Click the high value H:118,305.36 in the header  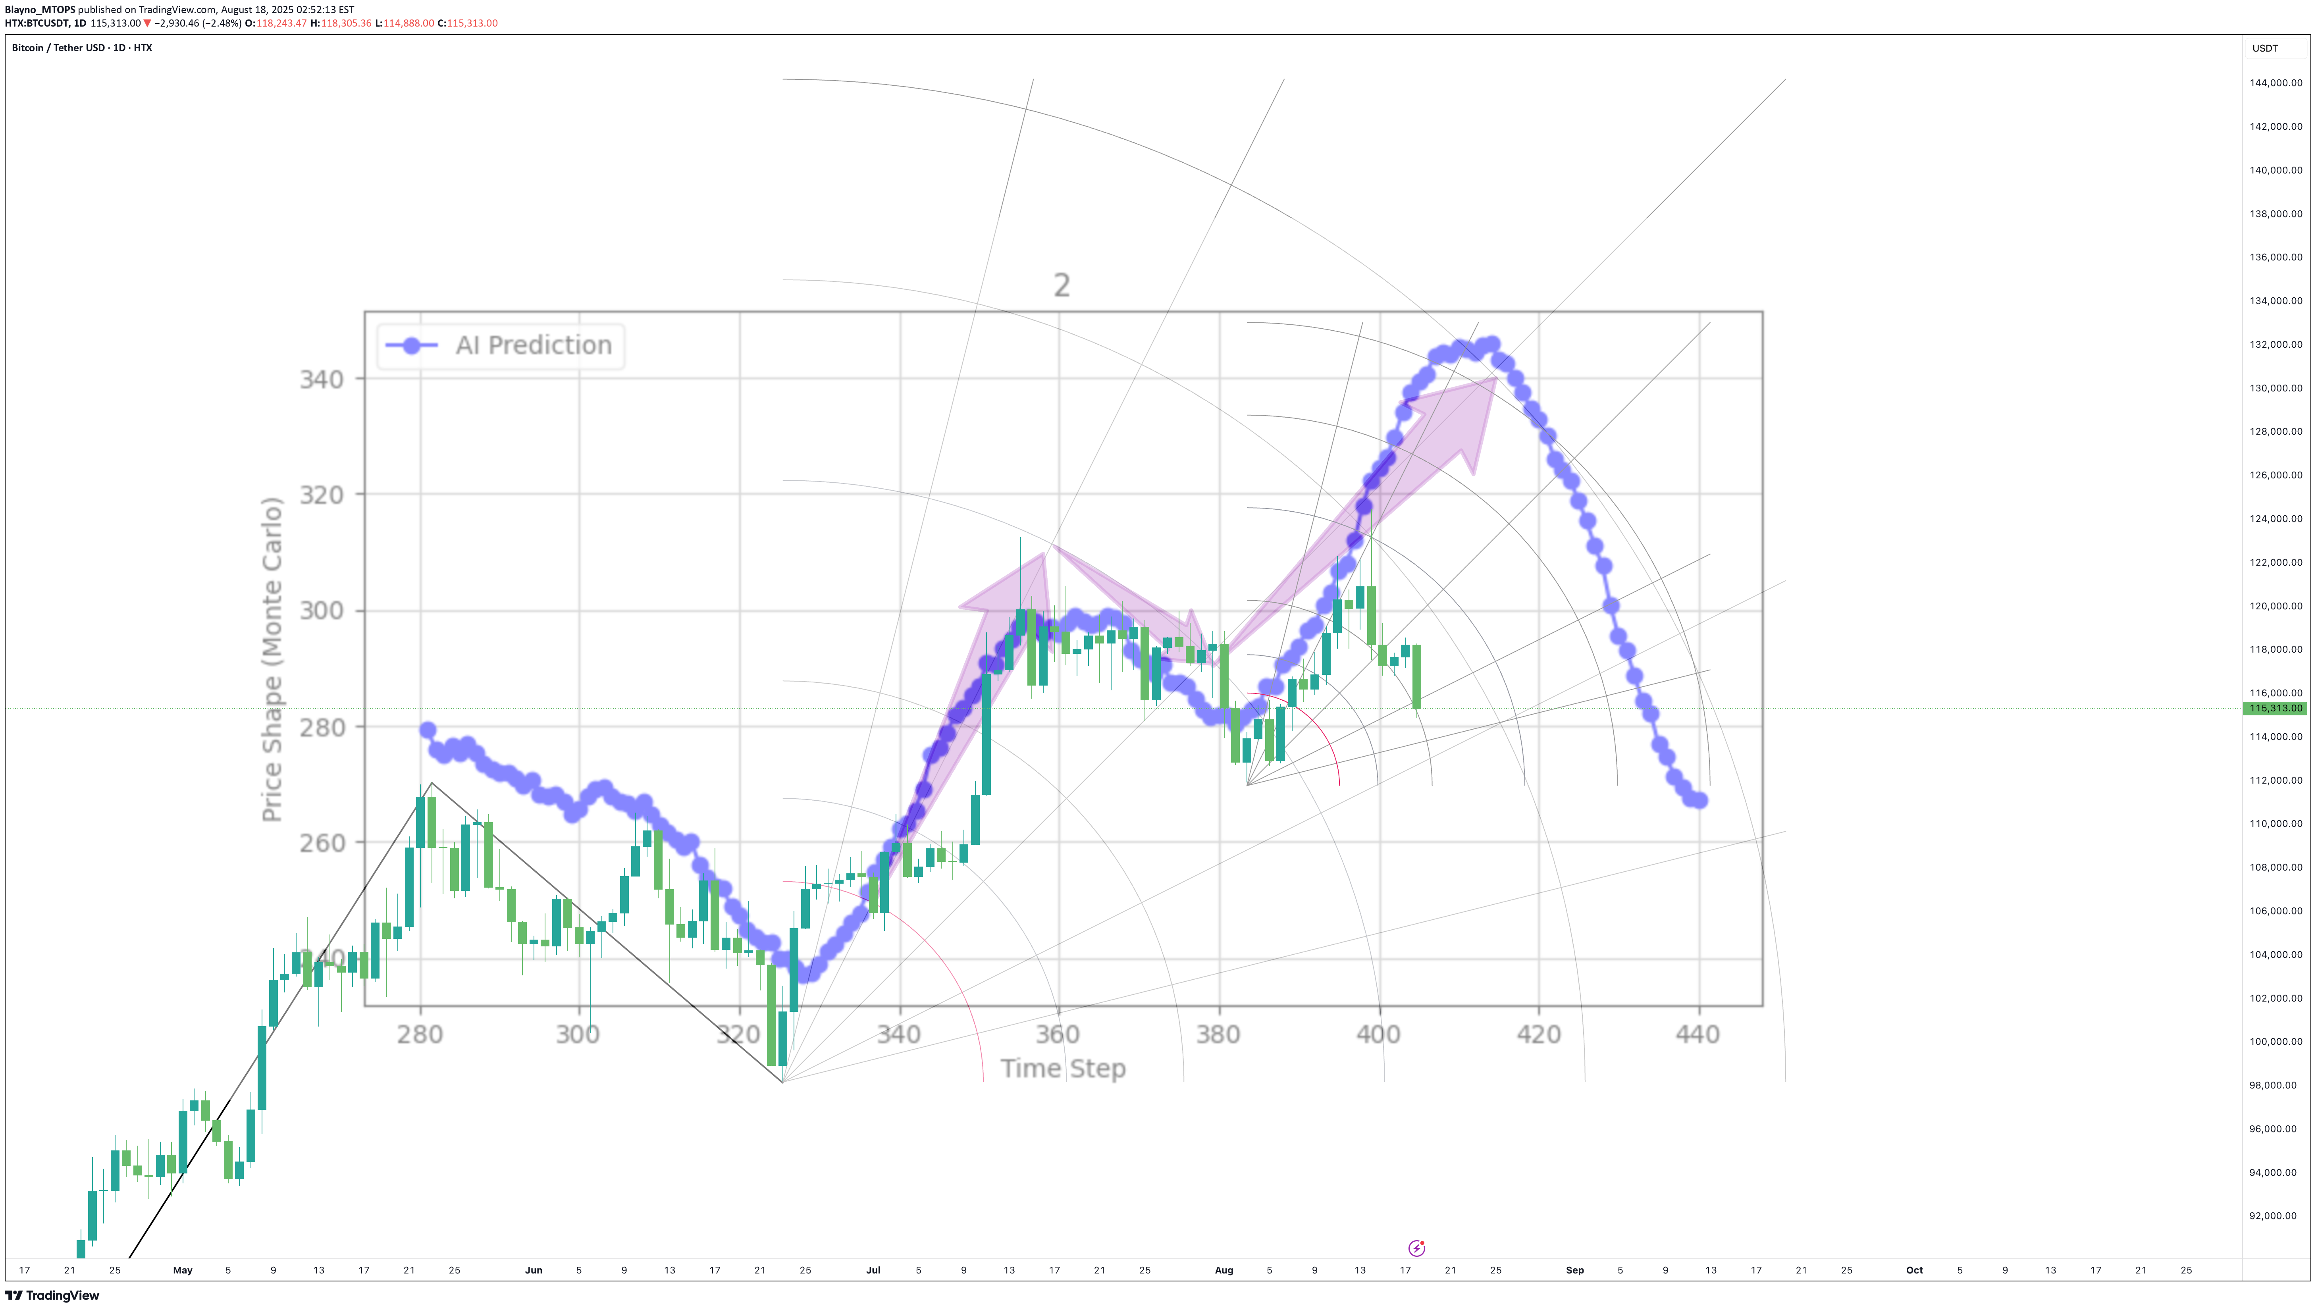click(341, 23)
